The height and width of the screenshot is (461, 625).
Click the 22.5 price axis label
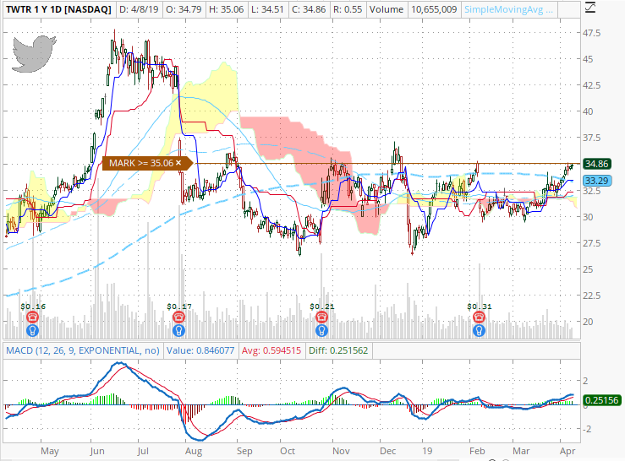591,296
